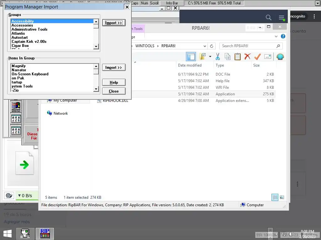The image size is (321, 240).
Task: Click RPBAR6! in the address breadcrumb
Action: (x=168, y=46)
